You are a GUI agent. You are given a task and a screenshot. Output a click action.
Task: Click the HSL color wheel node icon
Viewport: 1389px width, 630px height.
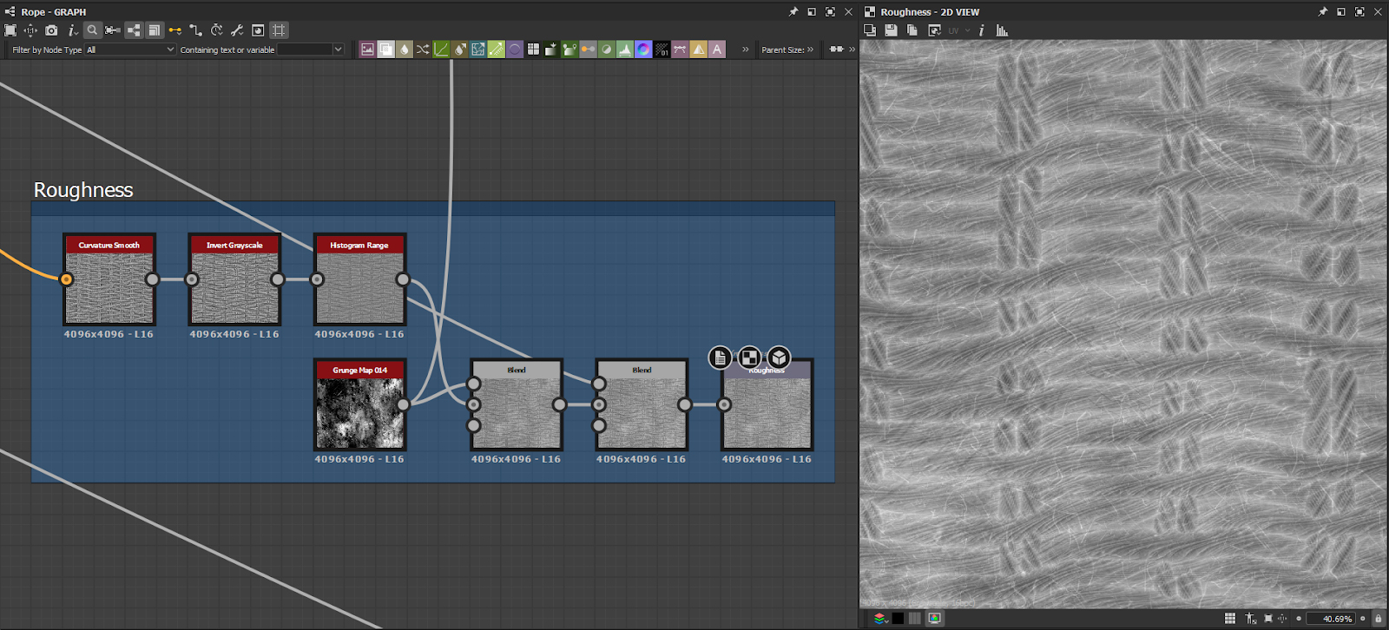point(643,49)
